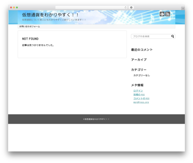Click the メタ情報 heading

pyautogui.click(x=137, y=85)
